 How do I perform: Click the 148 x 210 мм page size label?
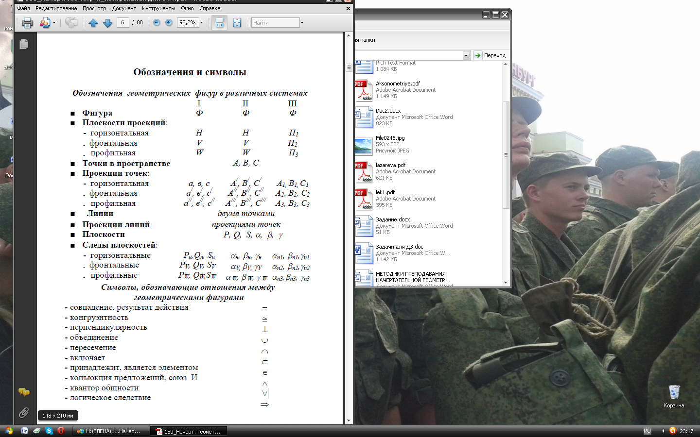[x=58, y=416]
